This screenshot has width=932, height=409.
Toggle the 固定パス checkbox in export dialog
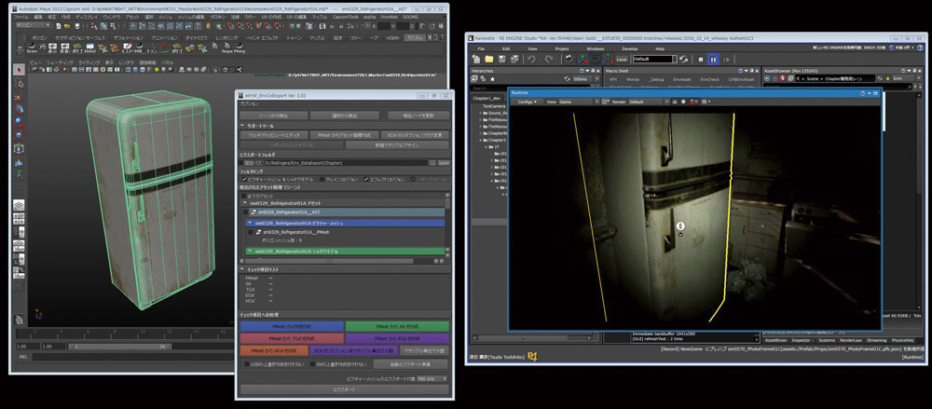pos(242,162)
